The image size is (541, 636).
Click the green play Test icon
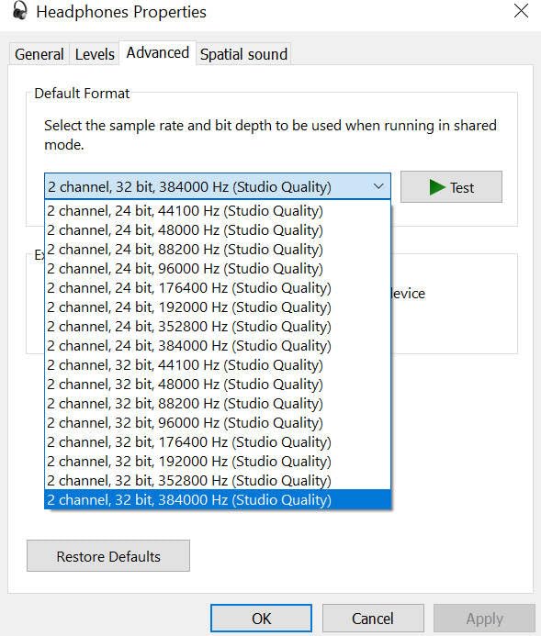tap(437, 187)
